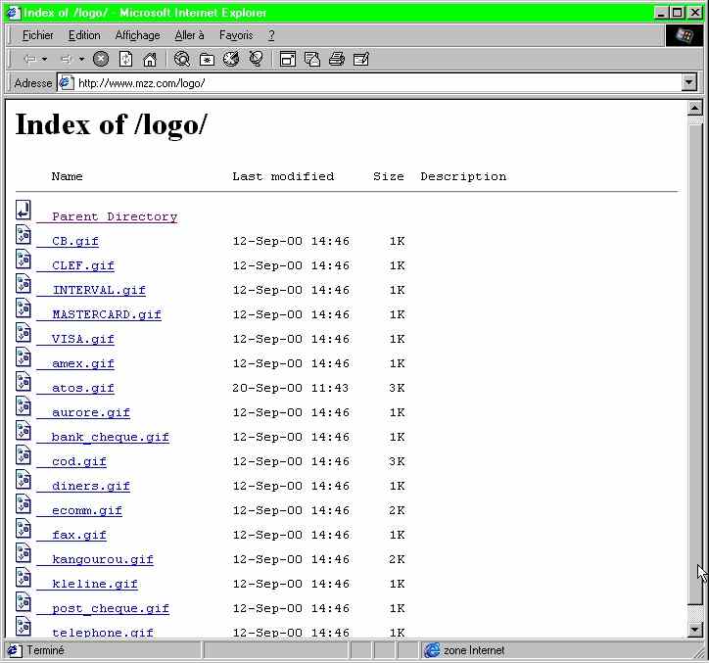Click the scrollbar up arrow
This screenshot has height=663, width=709.
695,109
